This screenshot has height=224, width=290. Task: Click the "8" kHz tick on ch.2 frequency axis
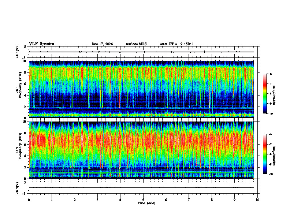coord(26,133)
